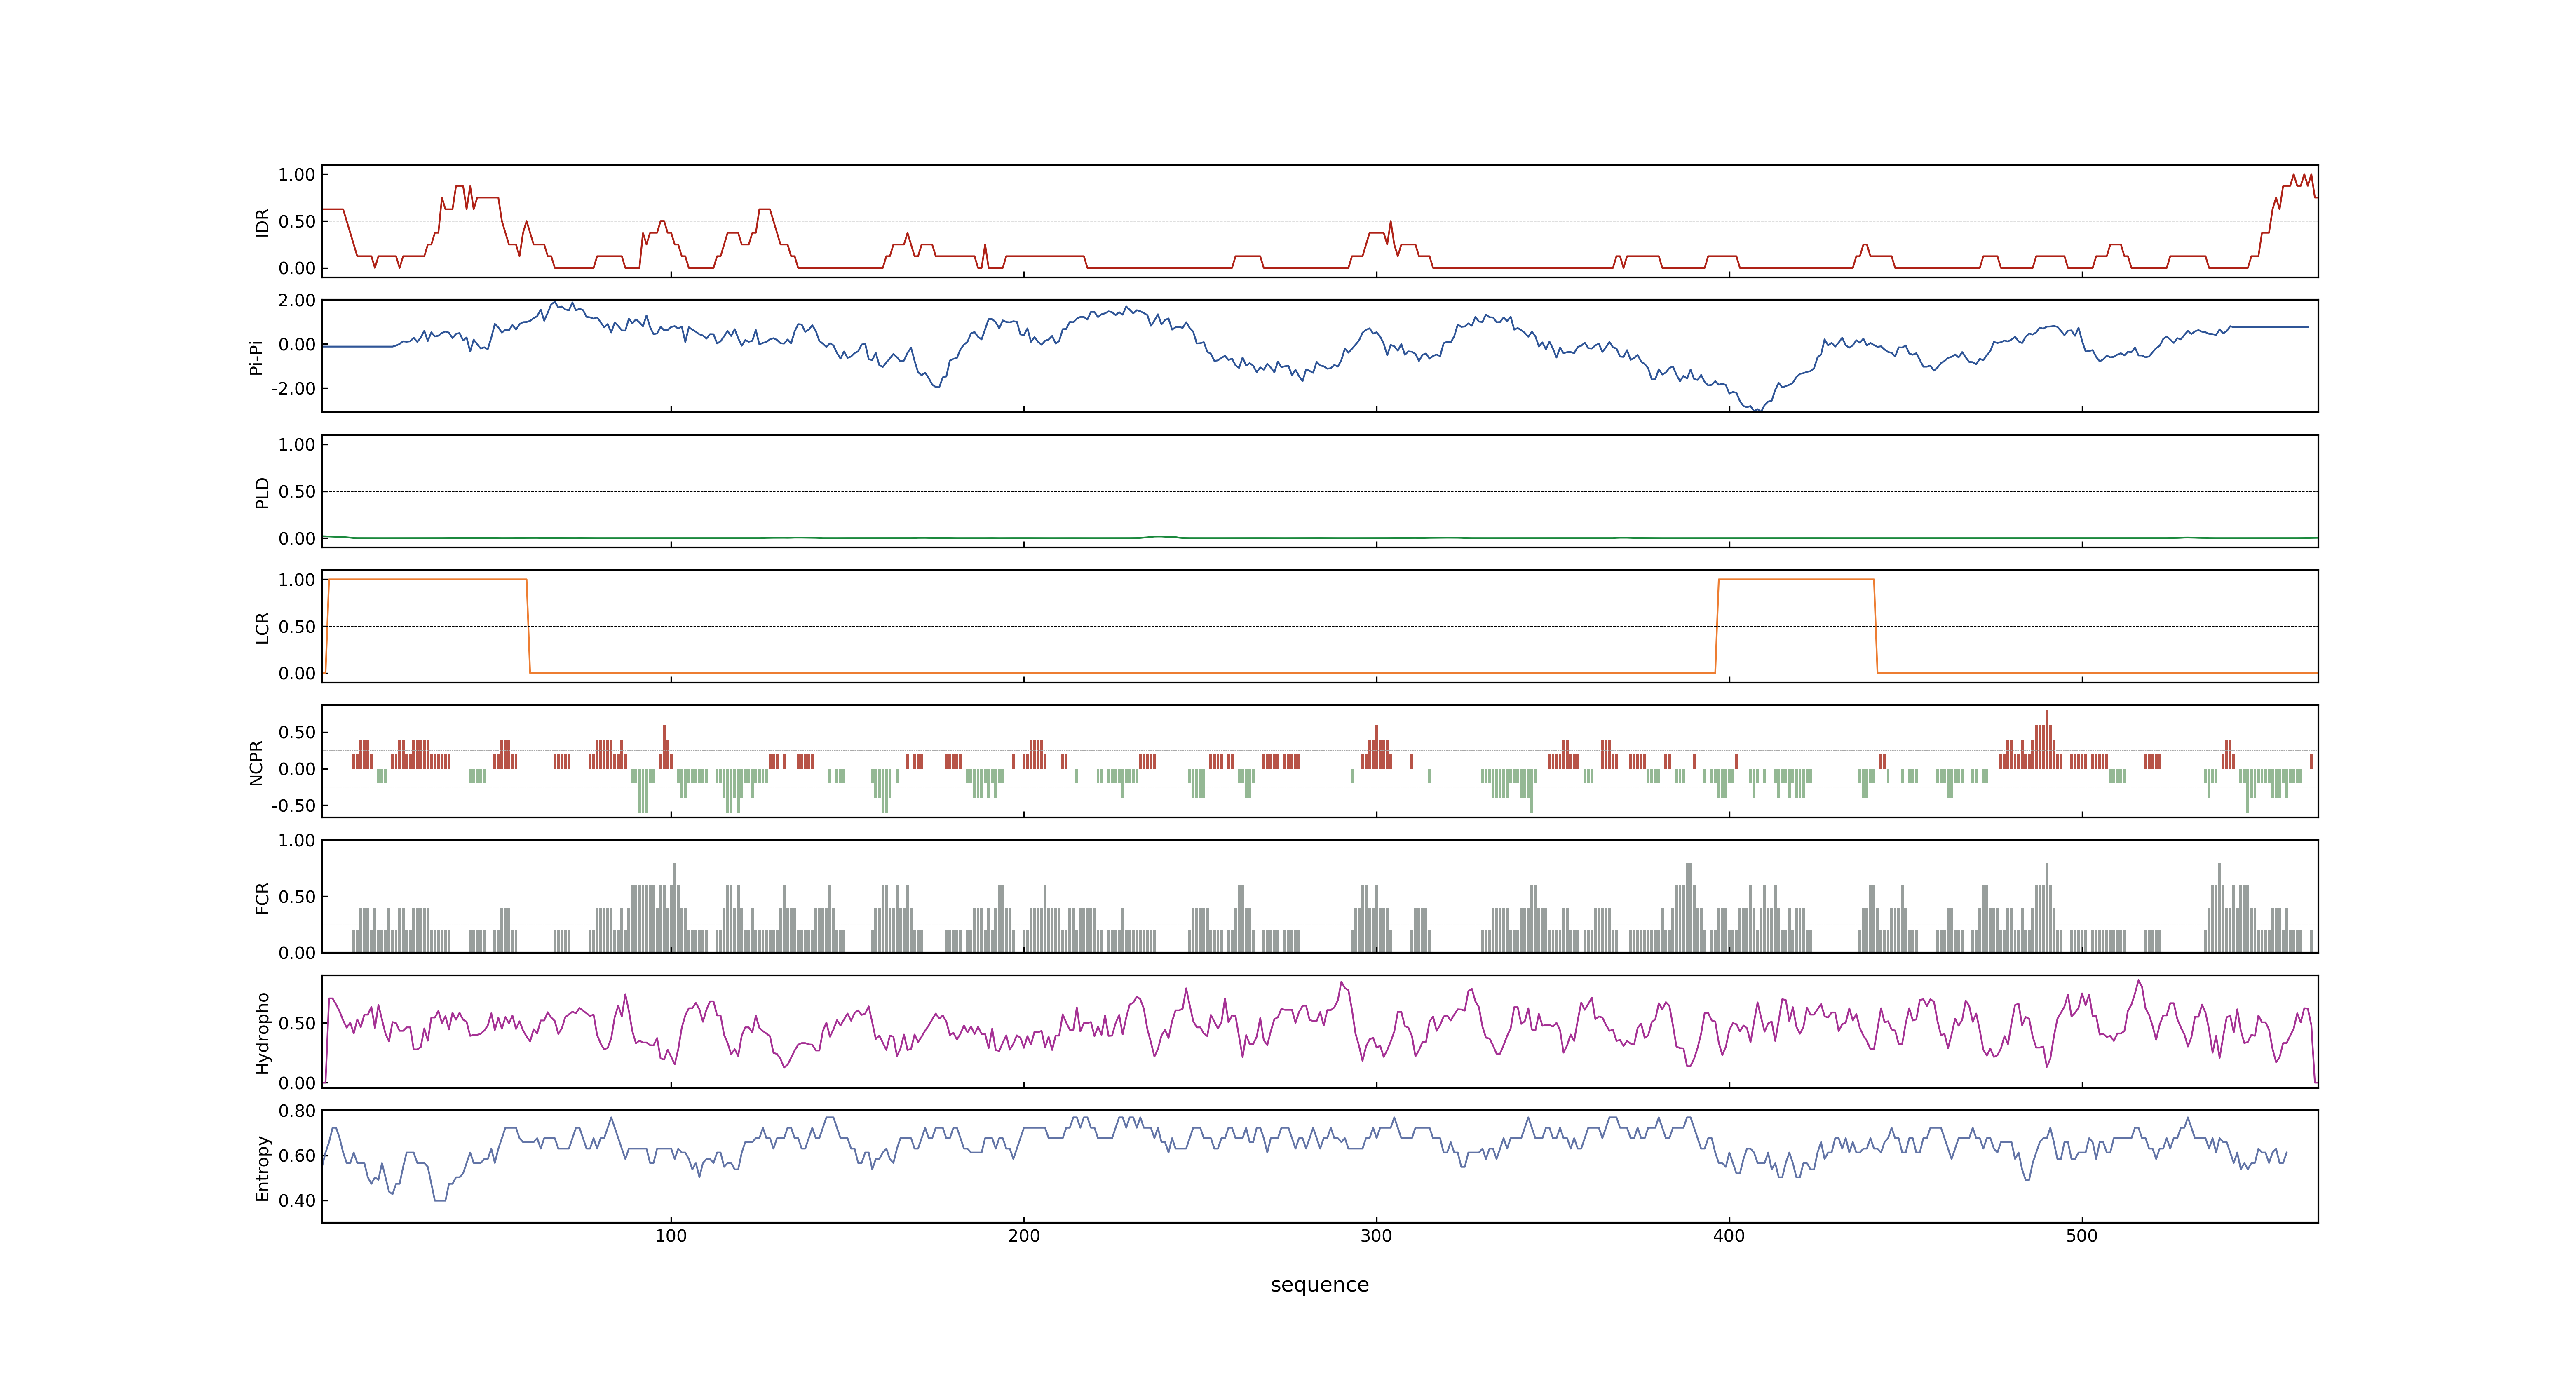The width and height of the screenshot is (2576, 1374).
Task: Click the 1.00 tick on LCR axis
Action: [297, 579]
